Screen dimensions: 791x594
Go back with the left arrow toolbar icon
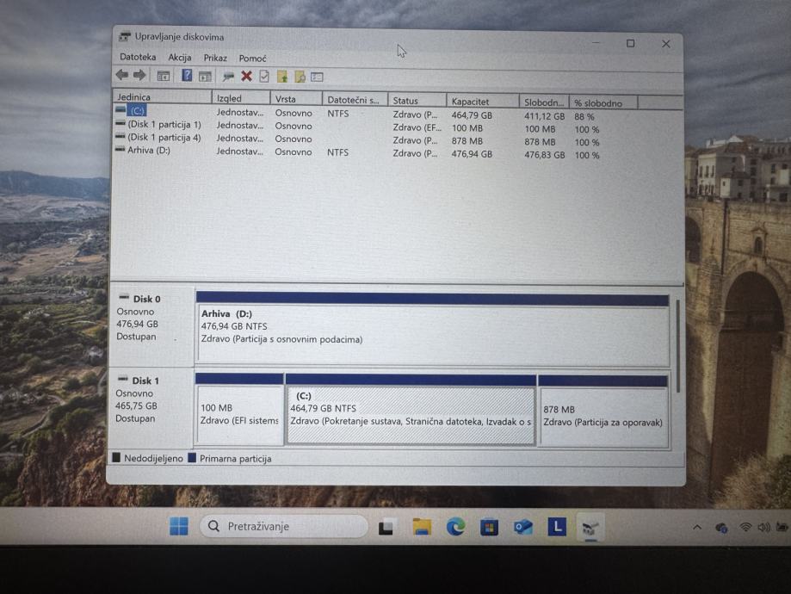[122, 75]
